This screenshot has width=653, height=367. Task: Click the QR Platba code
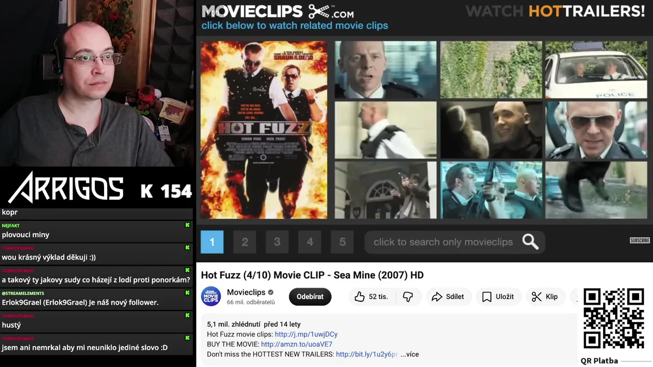pos(614,319)
